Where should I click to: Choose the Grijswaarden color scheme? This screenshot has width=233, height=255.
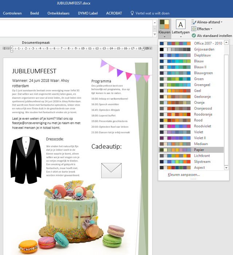click(x=191, y=49)
